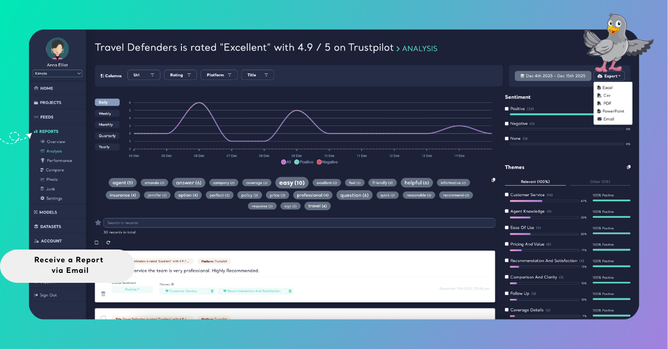
Task: Click the 'agent (5)' keyword tag
Action: tap(122, 183)
